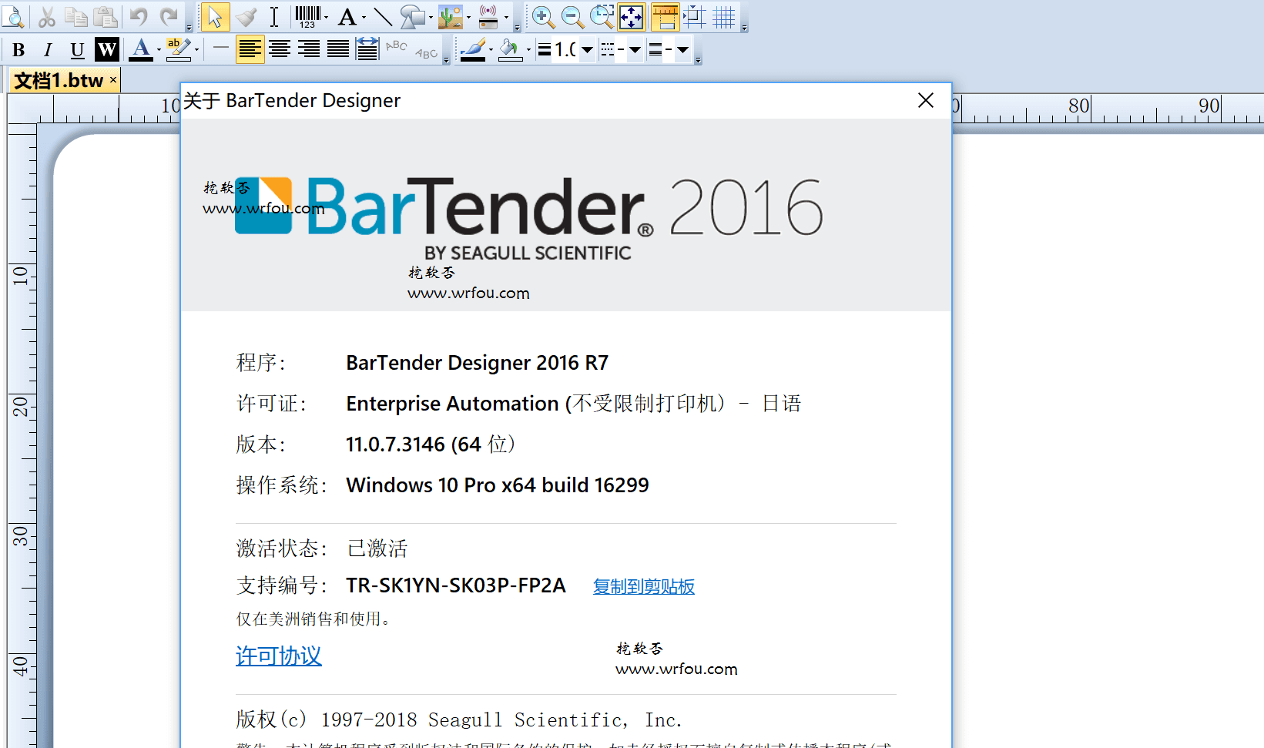This screenshot has width=1264, height=748.
Task: Align text right
Action: pyautogui.click(x=309, y=49)
